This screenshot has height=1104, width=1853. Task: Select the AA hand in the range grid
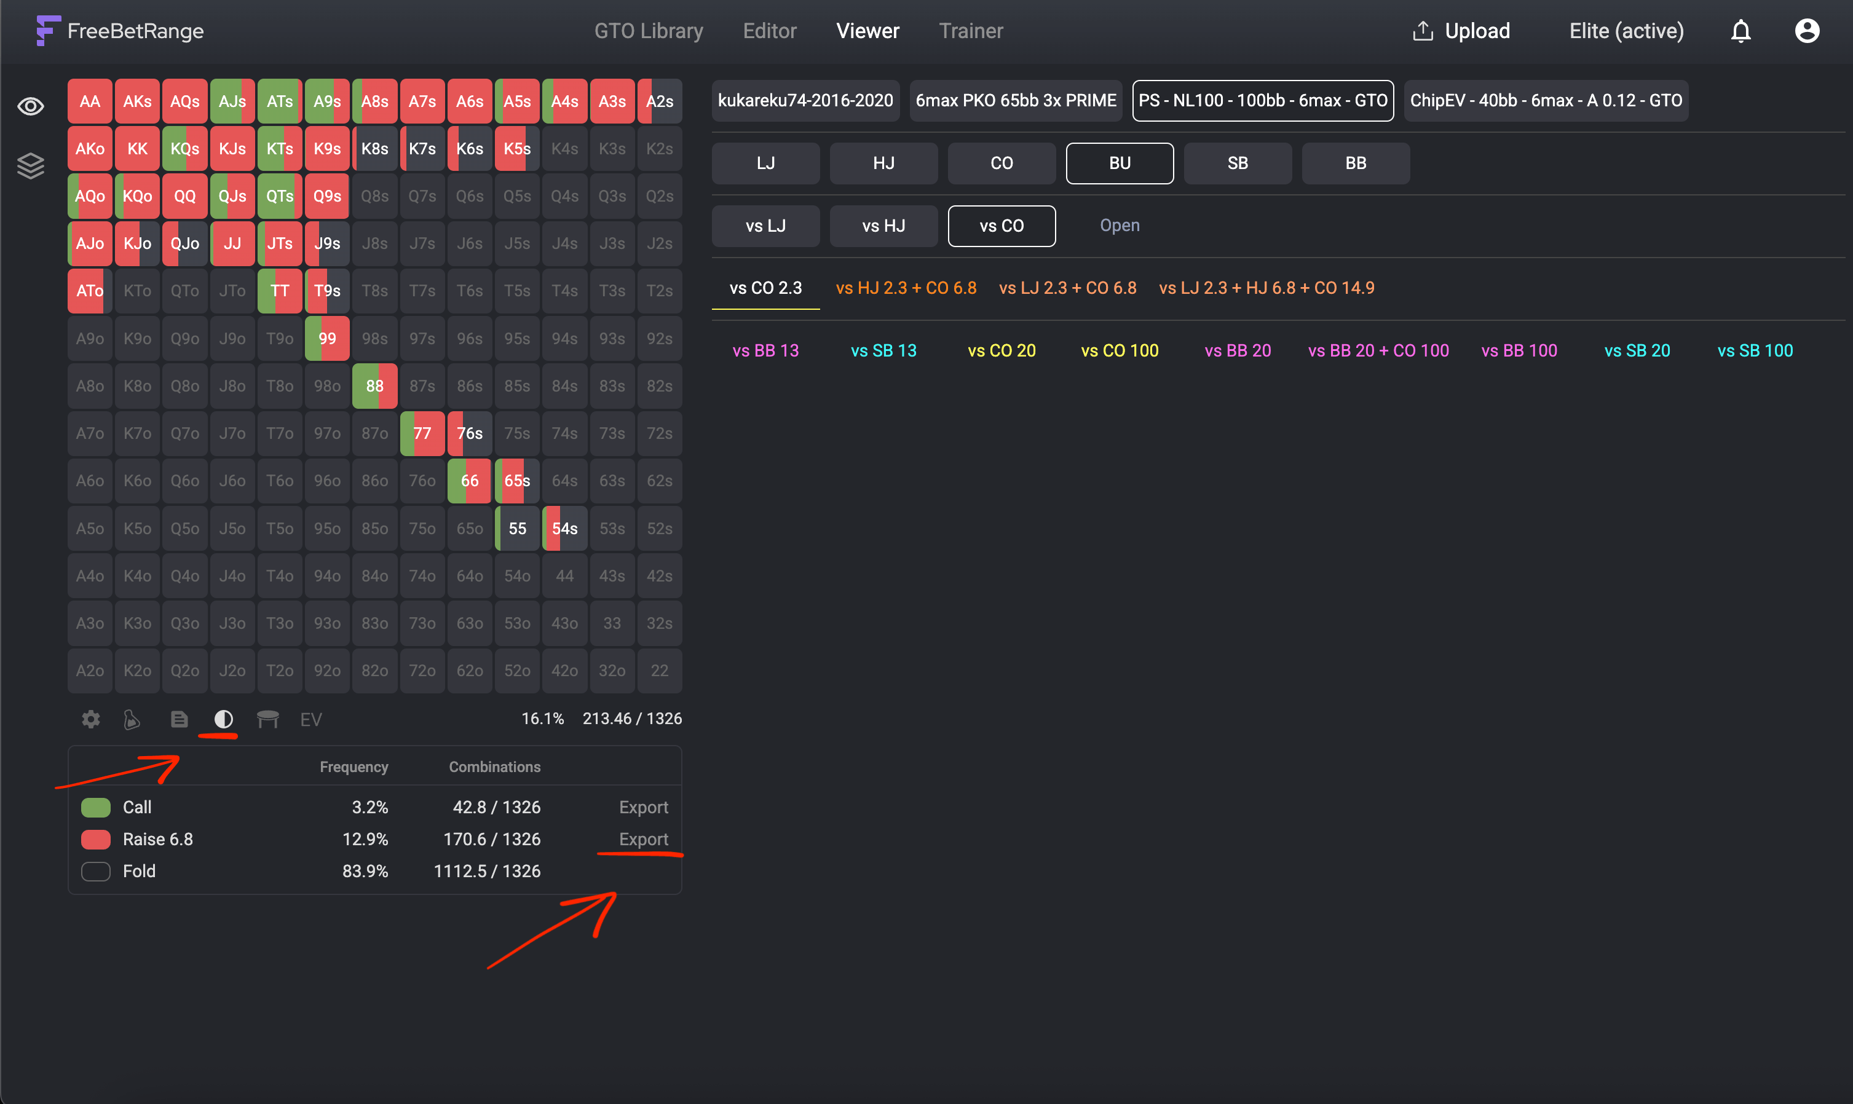tap(89, 100)
